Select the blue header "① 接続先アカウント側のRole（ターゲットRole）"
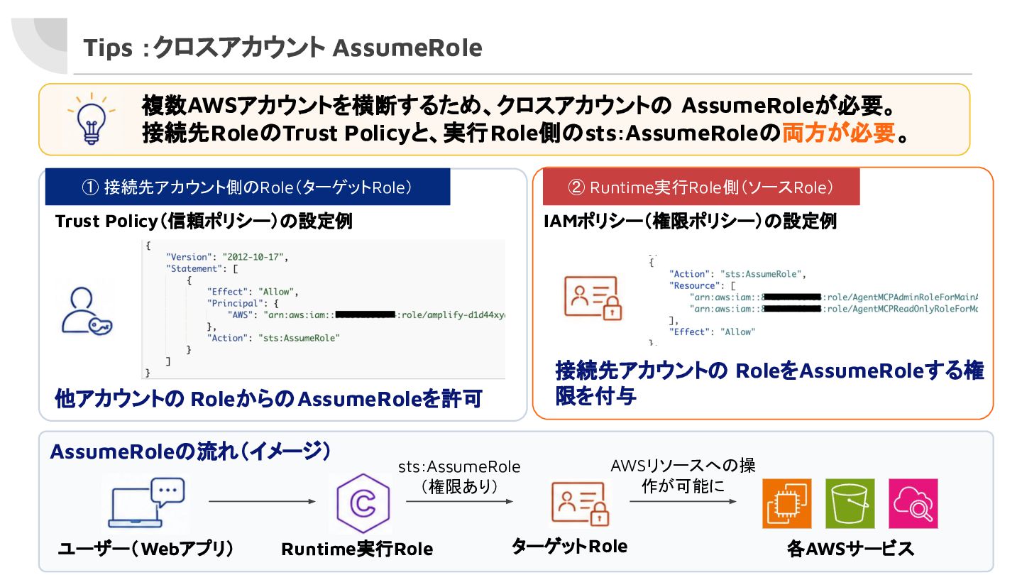This screenshot has width=1022, height=575. coord(248,187)
